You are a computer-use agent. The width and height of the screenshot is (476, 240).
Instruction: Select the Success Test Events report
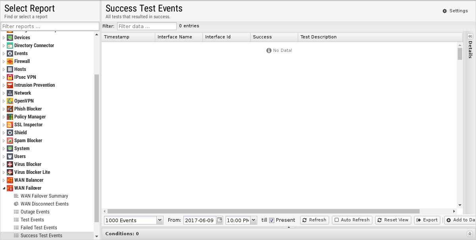[x=41, y=236]
